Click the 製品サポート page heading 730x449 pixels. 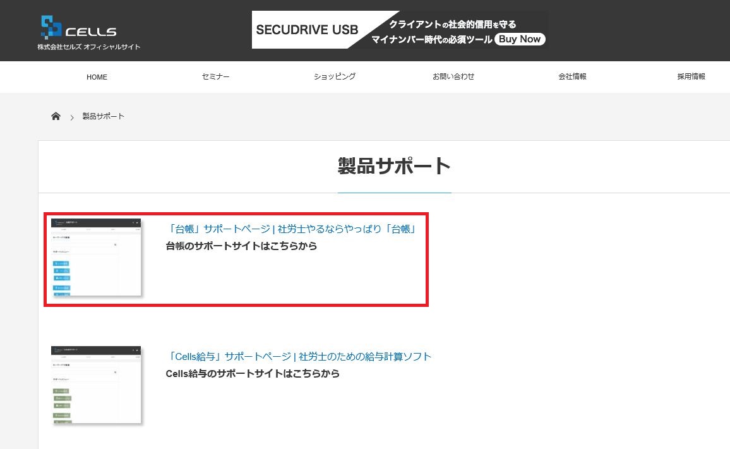[394, 166]
